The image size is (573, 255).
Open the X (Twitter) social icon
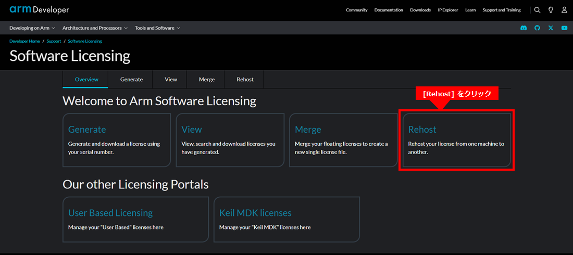[x=551, y=28]
